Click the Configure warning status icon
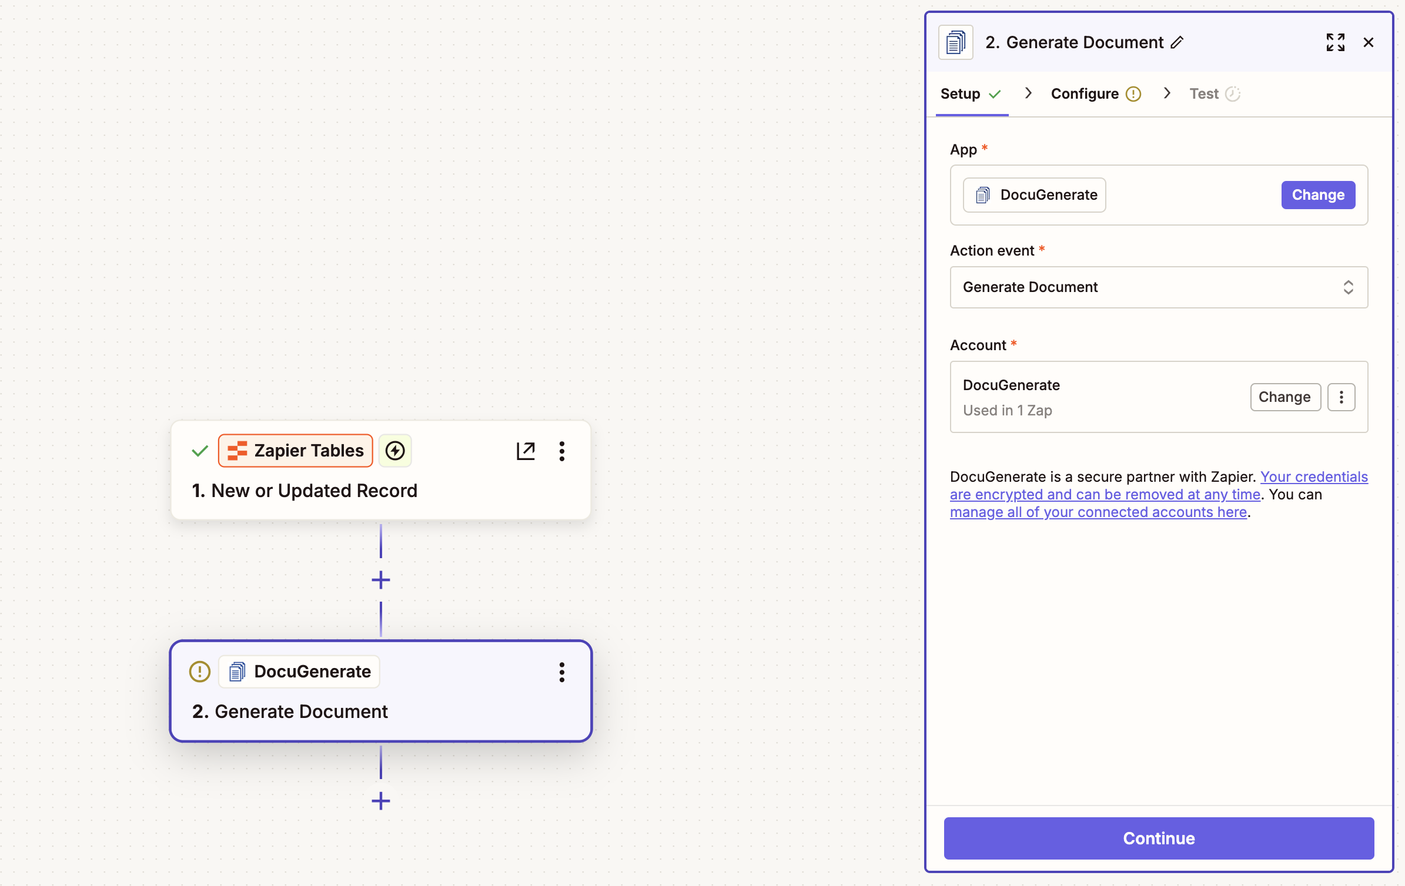The height and width of the screenshot is (886, 1405). coord(1133,94)
